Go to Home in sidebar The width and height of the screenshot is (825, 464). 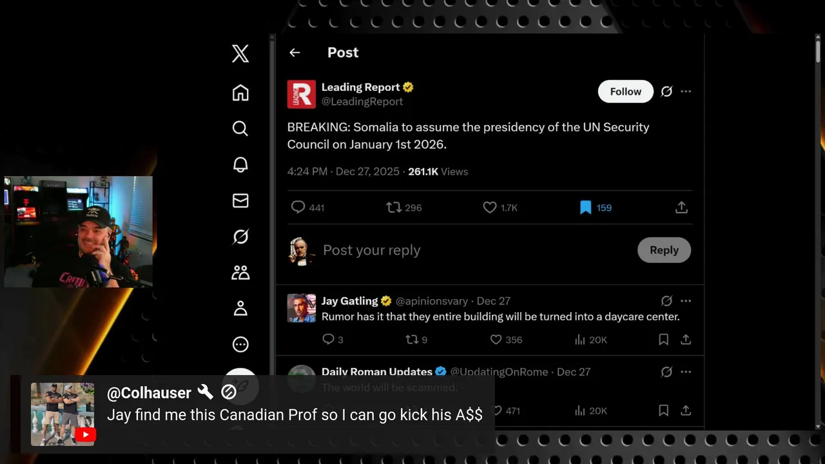tap(240, 93)
